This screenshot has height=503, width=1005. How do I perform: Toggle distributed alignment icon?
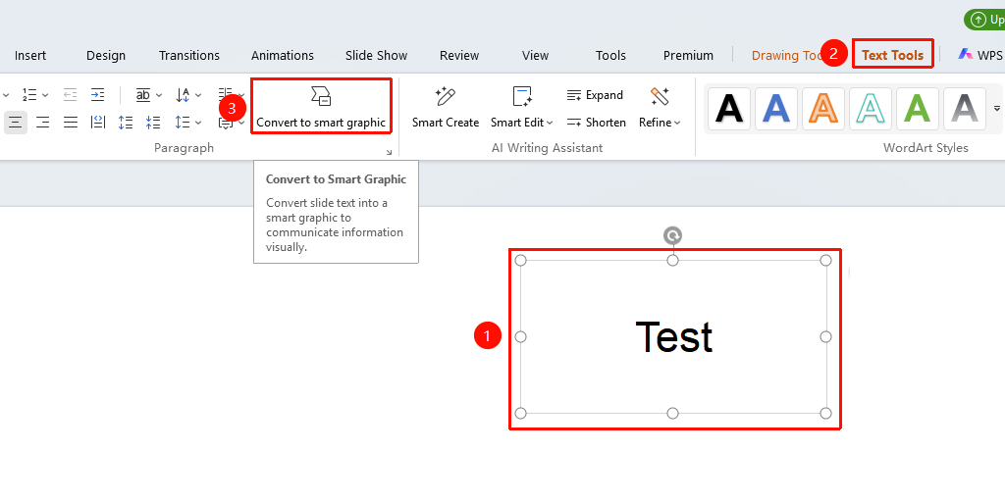(98, 122)
